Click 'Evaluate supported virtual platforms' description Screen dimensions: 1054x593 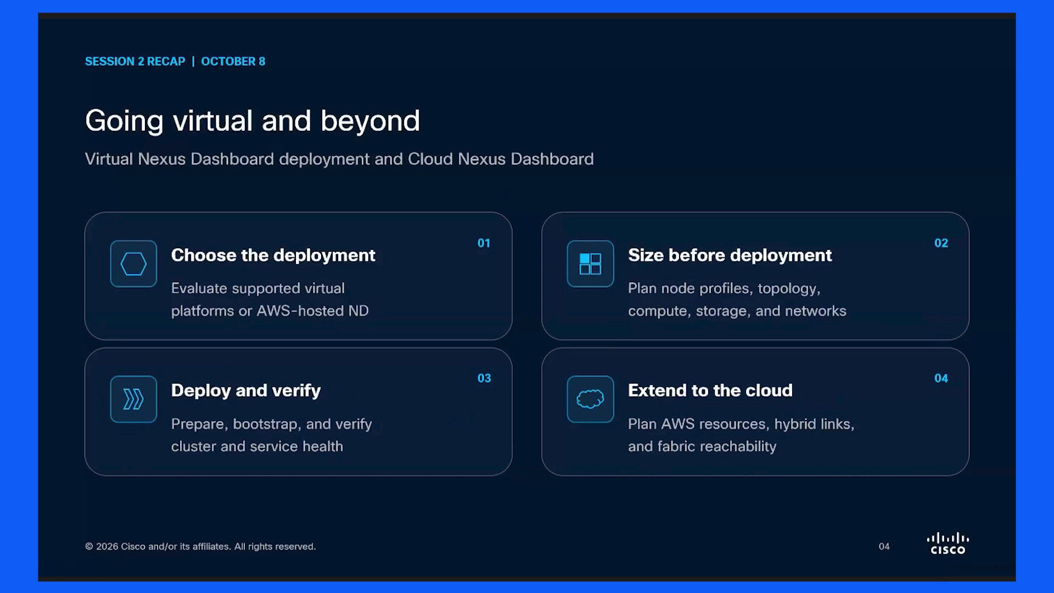[x=270, y=300]
